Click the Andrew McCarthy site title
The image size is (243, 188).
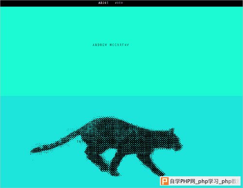[x=111, y=45]
